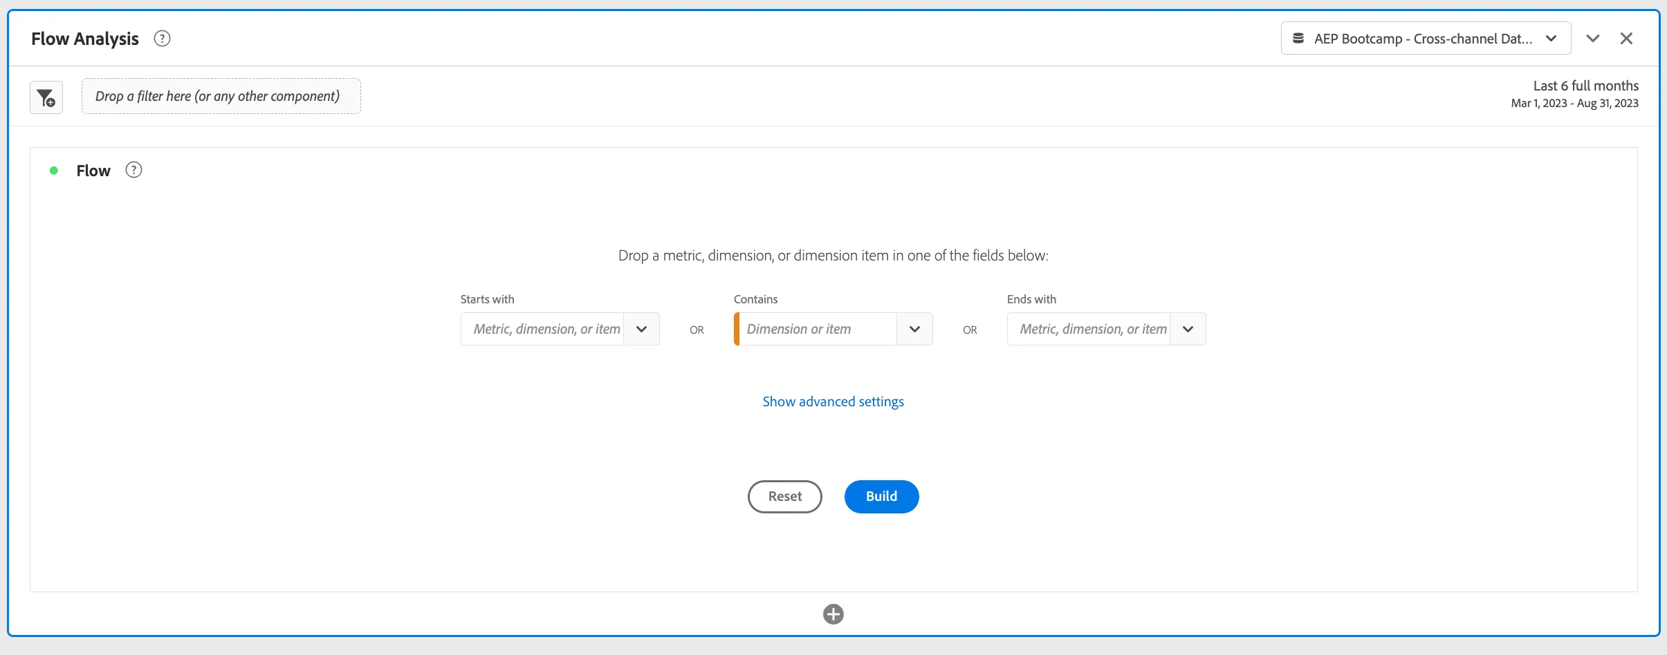1667x655 pixels.
Task: Click the Starts with input field
Action: click(x=543, y=329)
